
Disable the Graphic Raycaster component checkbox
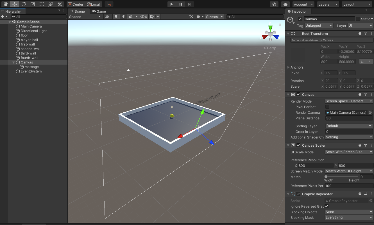pyautogui.click(x=298, y=194)
